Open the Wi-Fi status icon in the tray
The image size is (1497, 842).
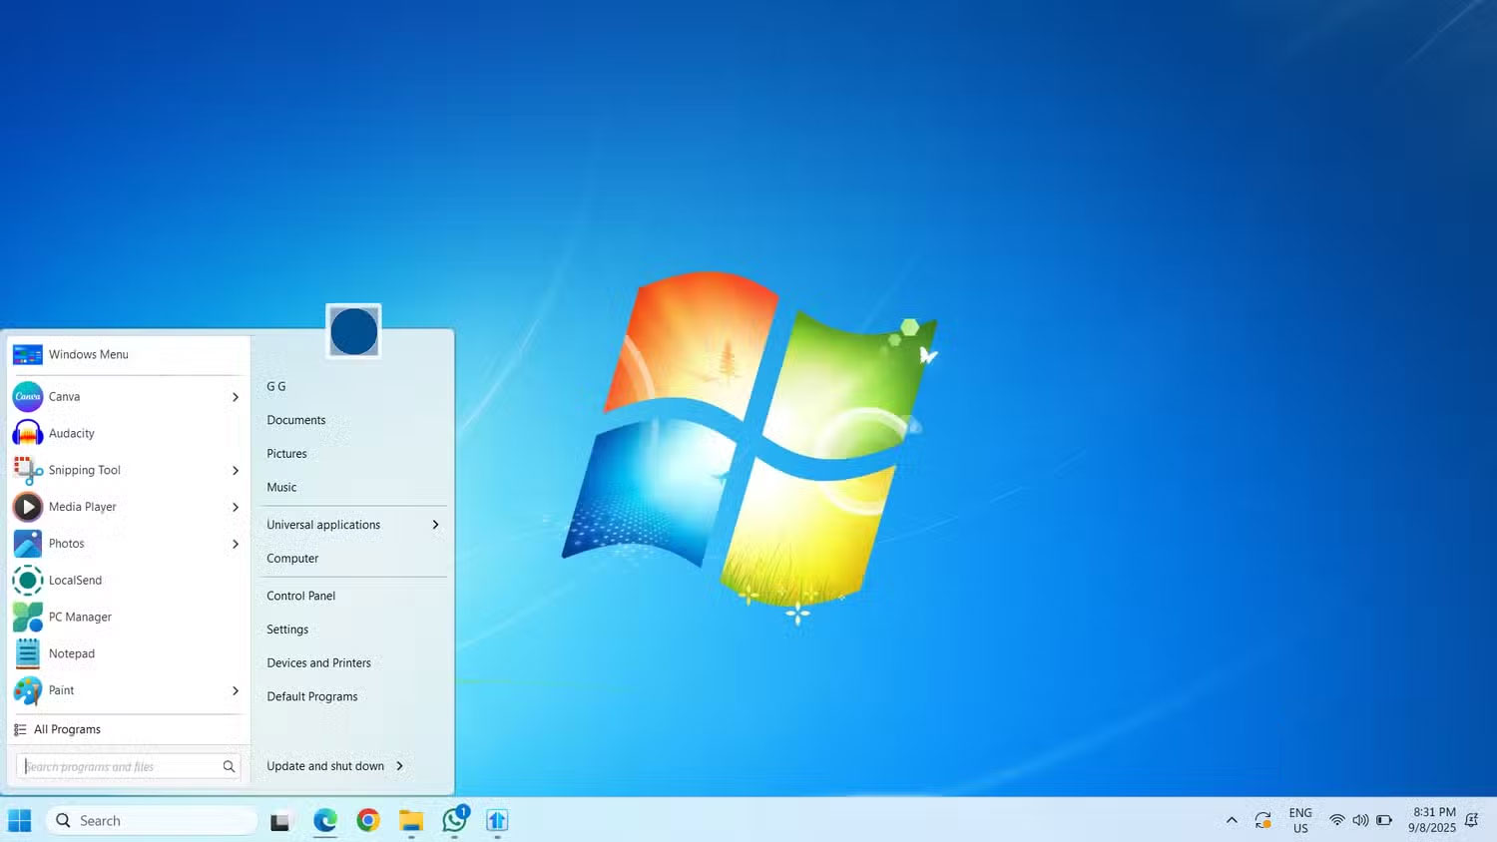click(1337, 820)
